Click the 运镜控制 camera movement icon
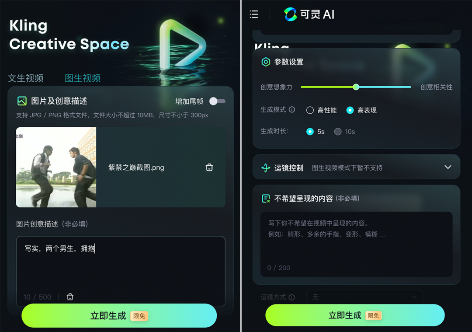 (x=266, y=168)
